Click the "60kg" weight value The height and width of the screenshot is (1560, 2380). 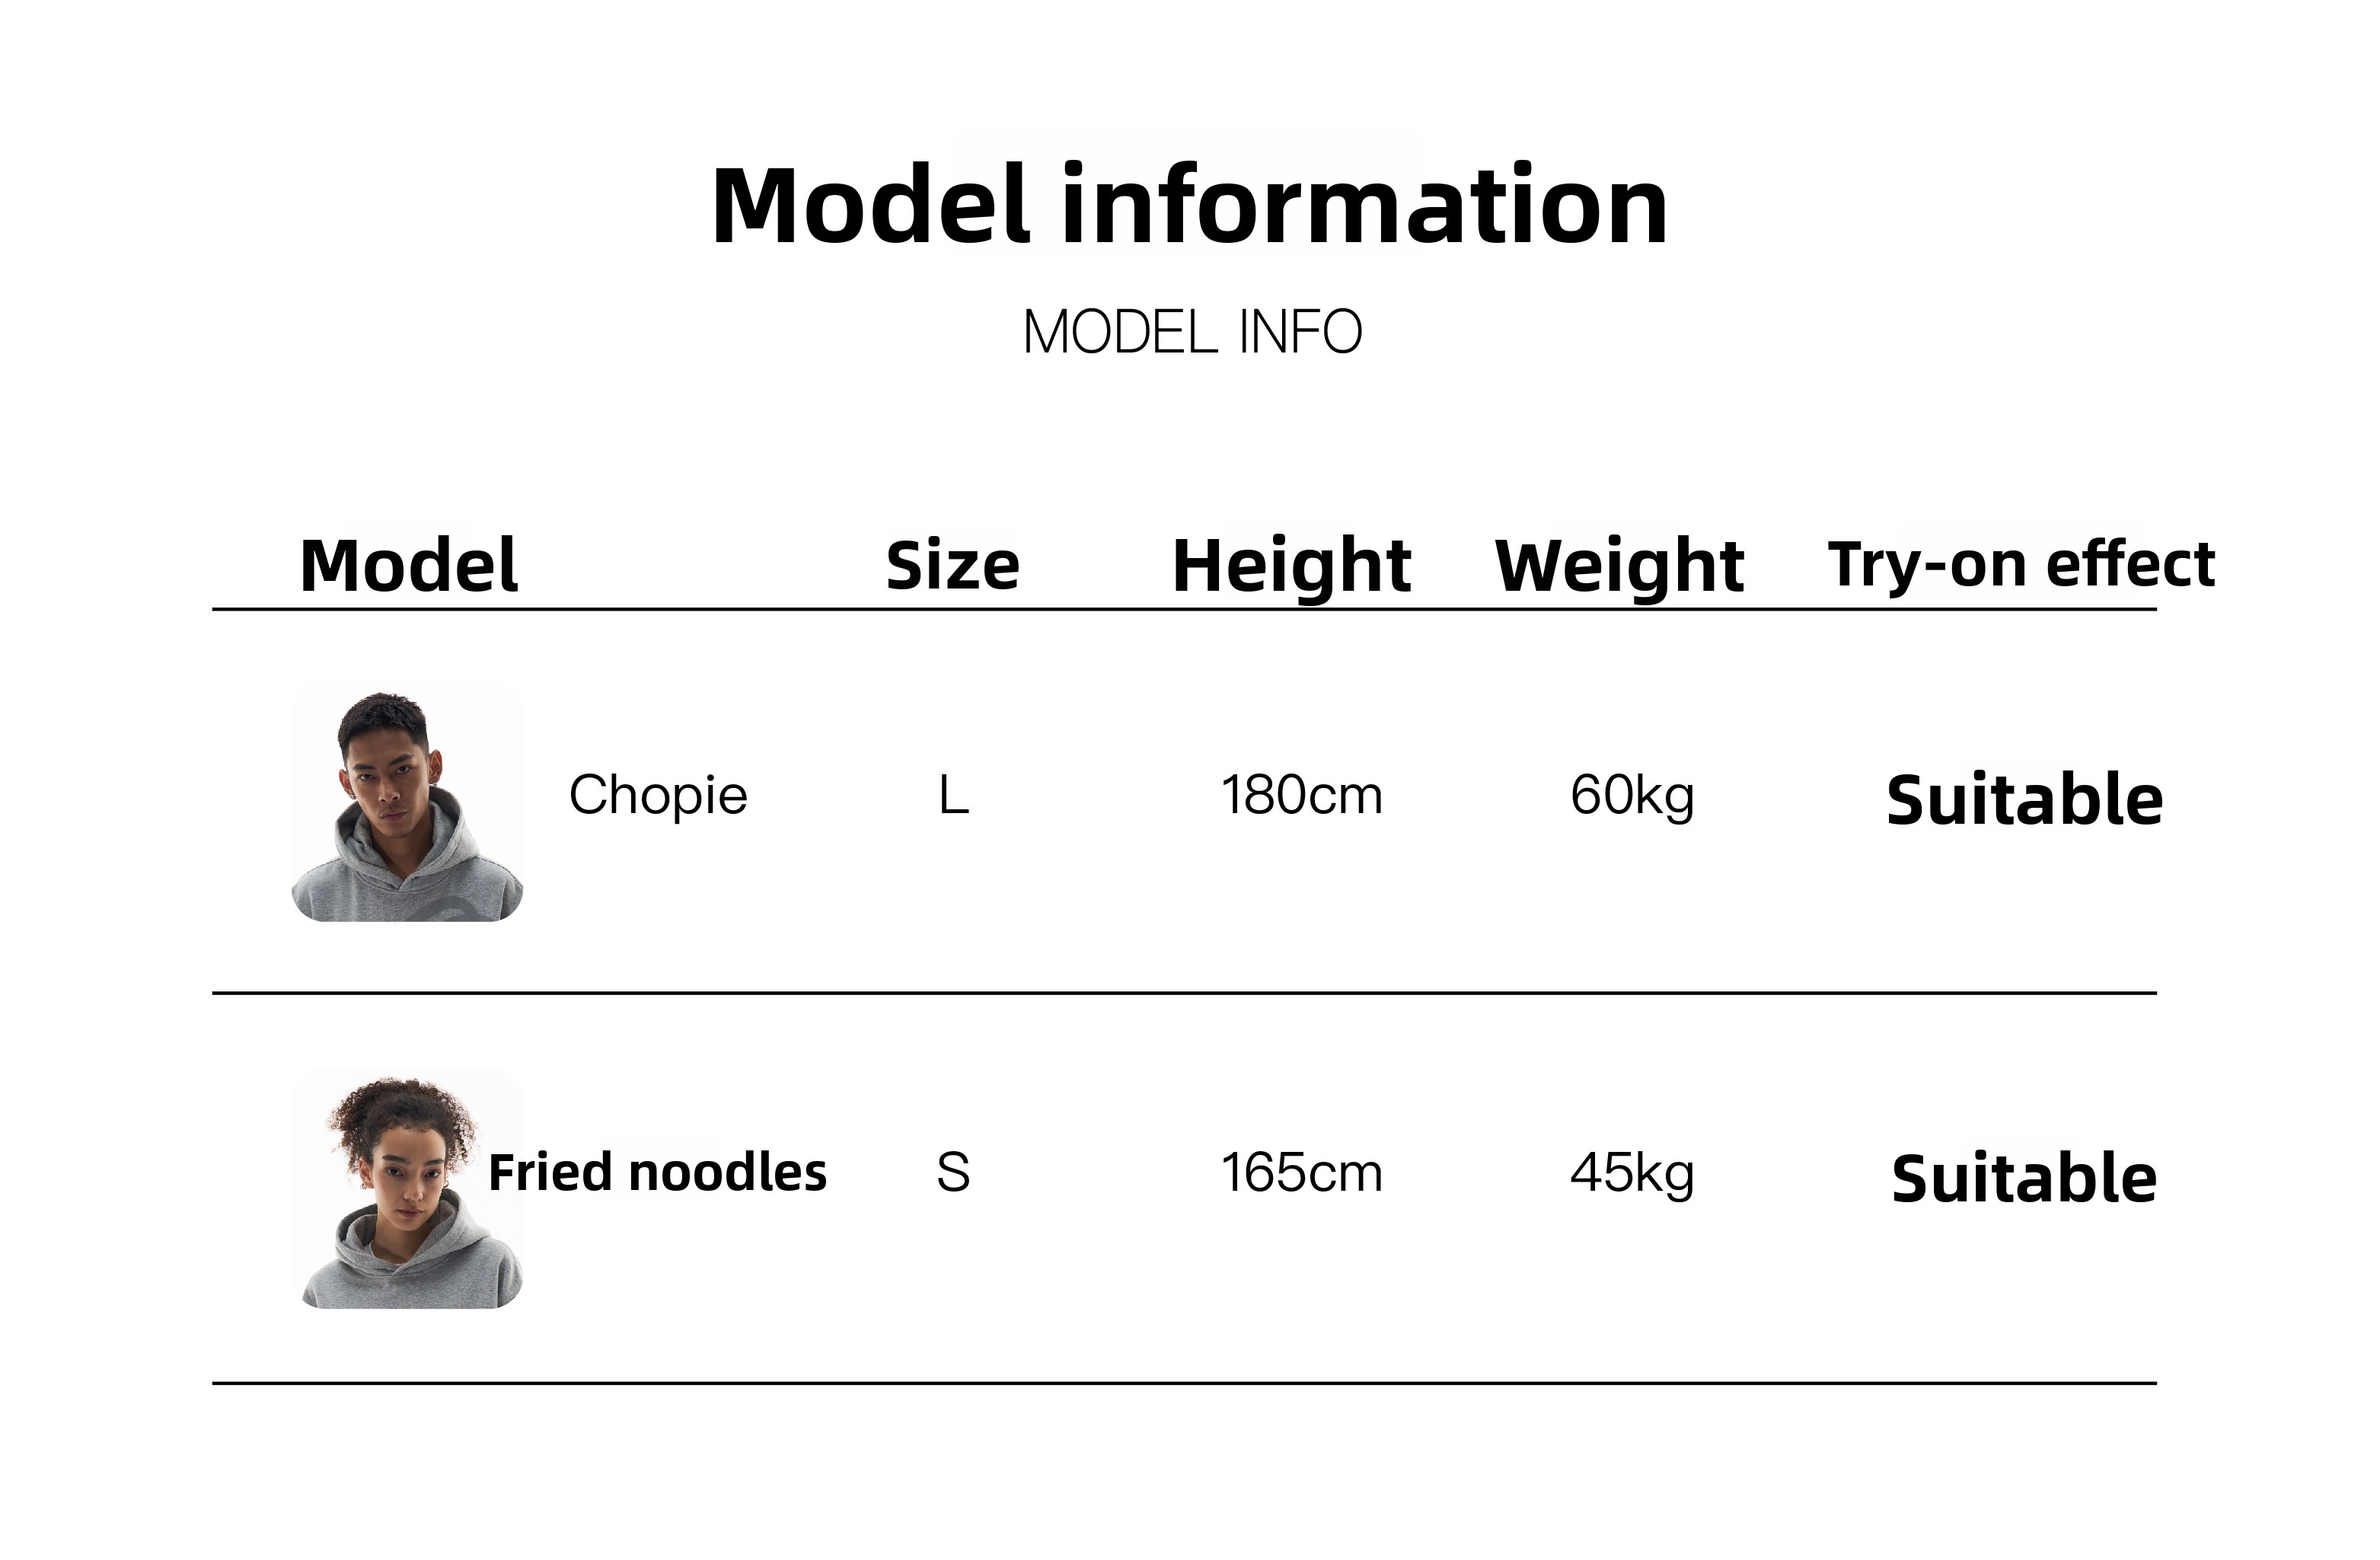(1632, 796)
